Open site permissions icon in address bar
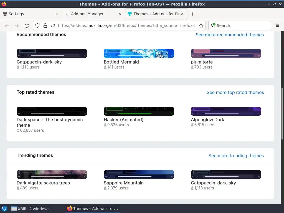 click(x=53, y=26)
